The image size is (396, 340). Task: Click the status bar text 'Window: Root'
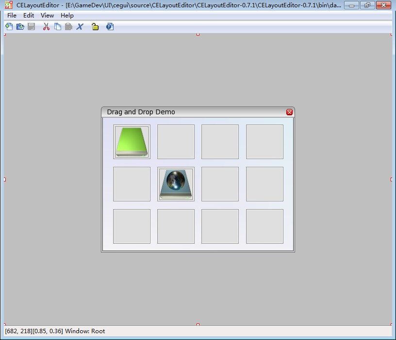[x=85, y=331]
